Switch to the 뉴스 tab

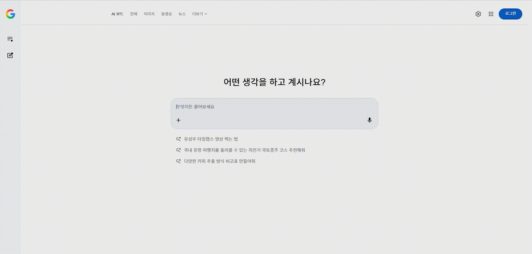(182, 14)
